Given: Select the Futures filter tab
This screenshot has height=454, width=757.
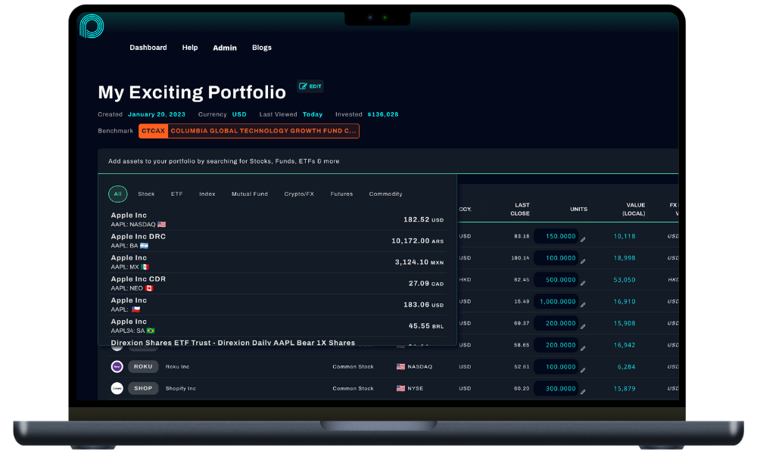Looking at the screenshot, I should 341,194.
